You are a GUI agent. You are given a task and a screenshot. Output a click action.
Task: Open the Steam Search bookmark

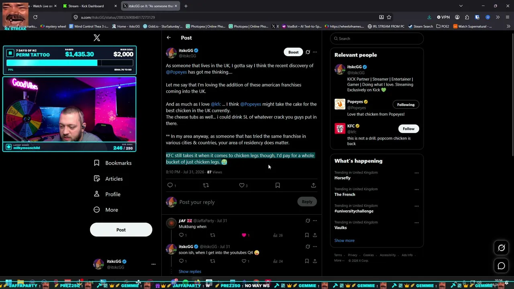pos(420,26)
